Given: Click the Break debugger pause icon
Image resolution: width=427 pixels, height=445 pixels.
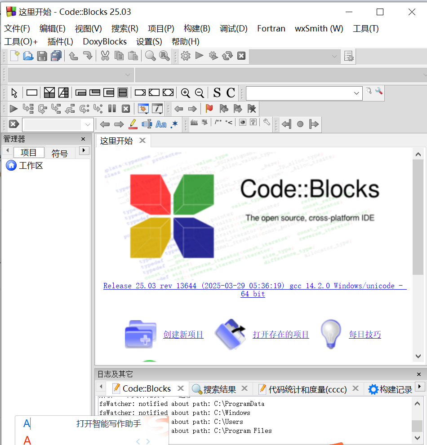Looking at the screenshot, I should 112,109.
